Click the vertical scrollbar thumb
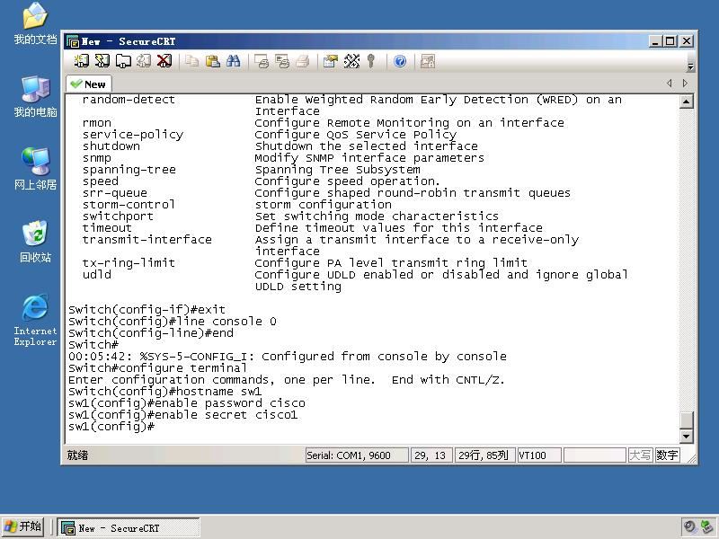Viewport: 719px width, 539px height. 686,420
